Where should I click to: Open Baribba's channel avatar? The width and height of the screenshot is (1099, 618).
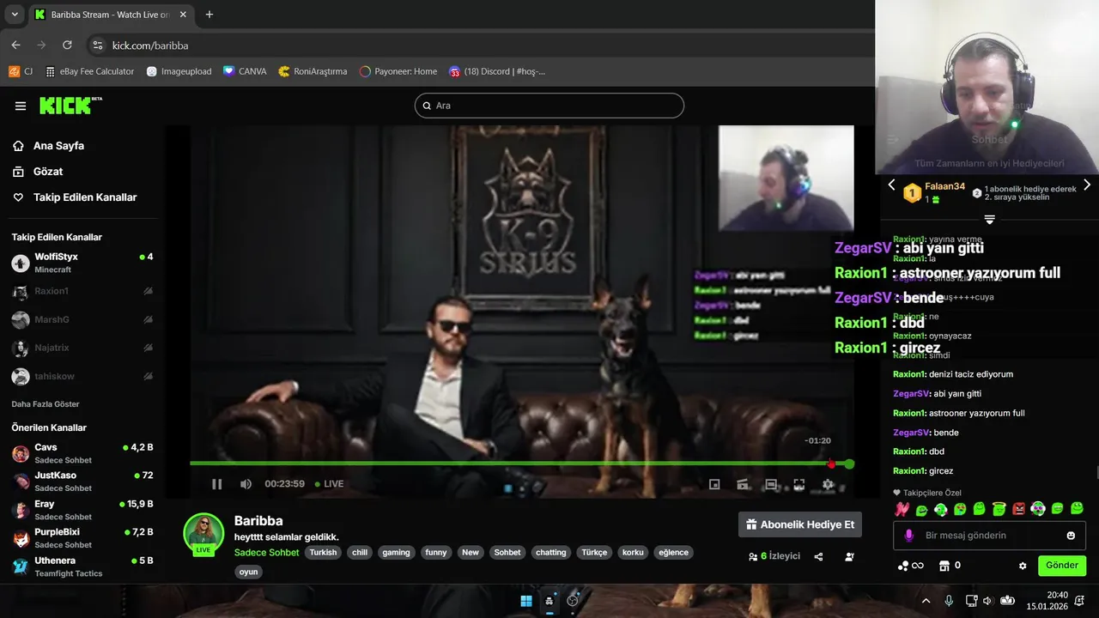coord(204,535)
